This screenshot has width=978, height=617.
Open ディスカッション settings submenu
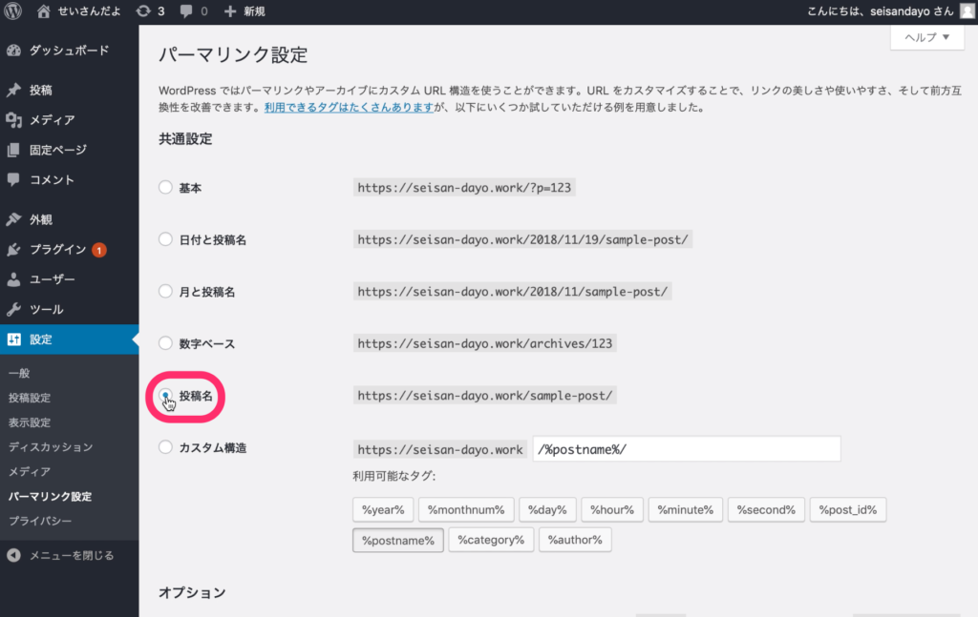[x=50, y=447]
